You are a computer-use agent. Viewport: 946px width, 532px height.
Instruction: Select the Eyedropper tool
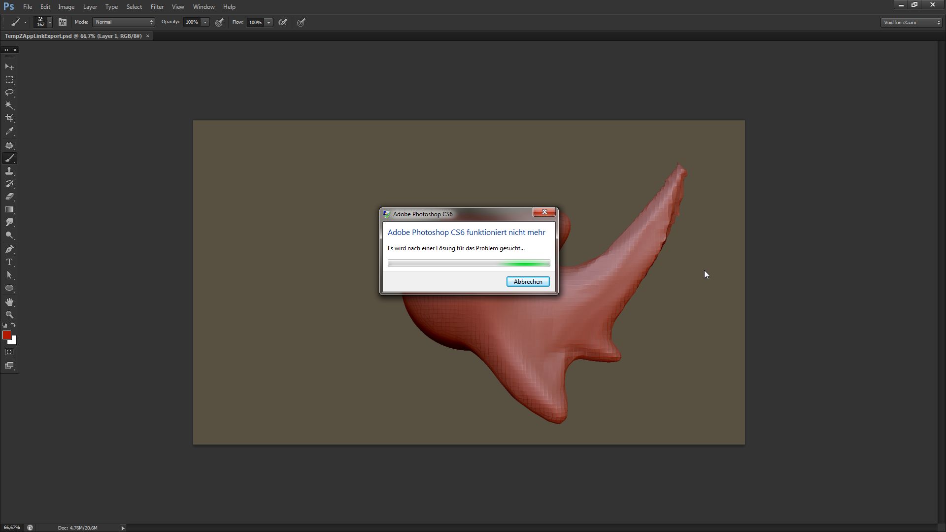tap(9, 132)
